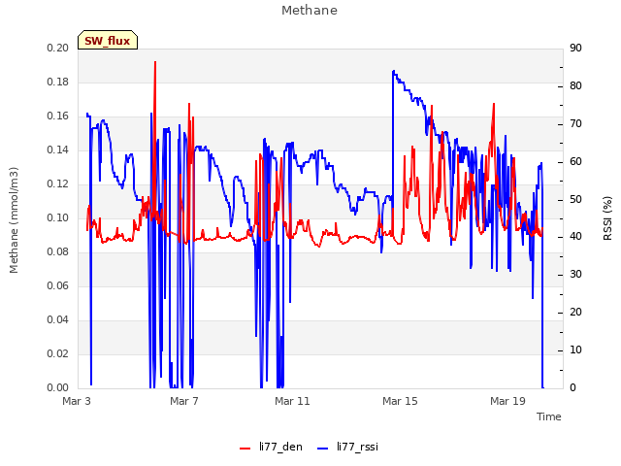Click the SW_flux annotation label
621x466 pixels.
tap(108, 40)
